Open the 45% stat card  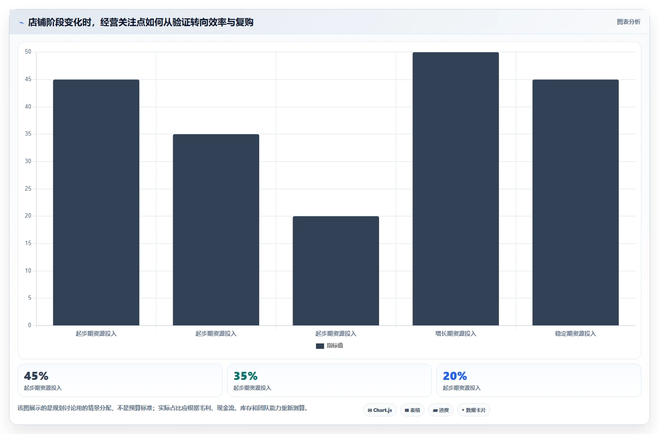coord(120,380)
